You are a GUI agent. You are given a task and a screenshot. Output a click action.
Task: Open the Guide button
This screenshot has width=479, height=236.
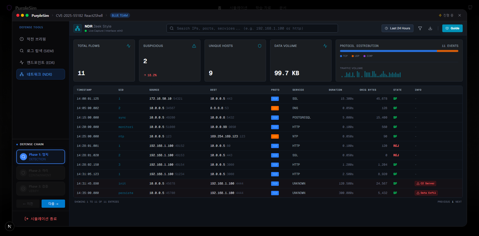point(452,28)
